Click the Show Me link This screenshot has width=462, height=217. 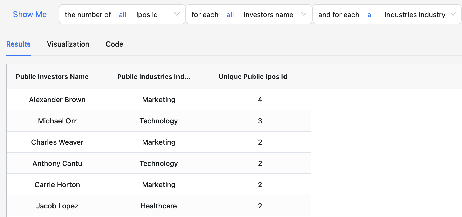point(30,14)
